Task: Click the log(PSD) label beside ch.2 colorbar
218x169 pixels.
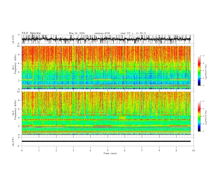Action: point(206,118)
